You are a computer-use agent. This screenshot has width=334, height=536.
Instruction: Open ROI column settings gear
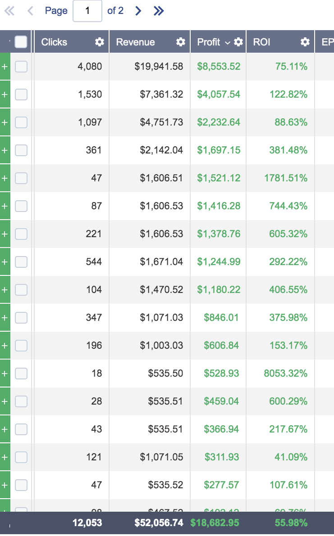(305, 42)
